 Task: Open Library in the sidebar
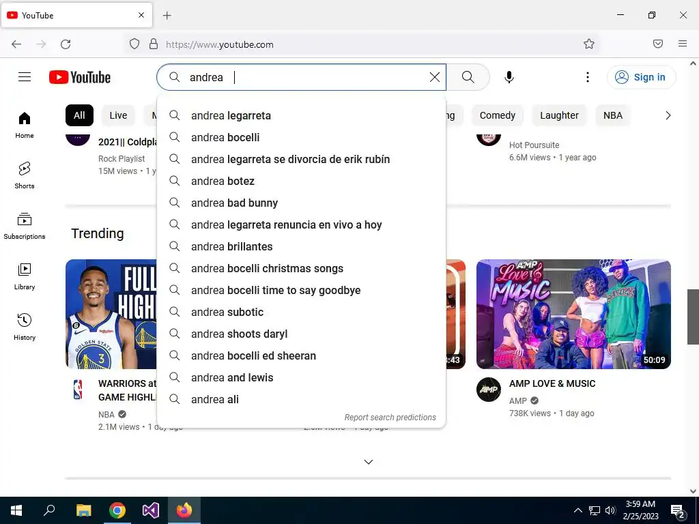tap(25, 276)
